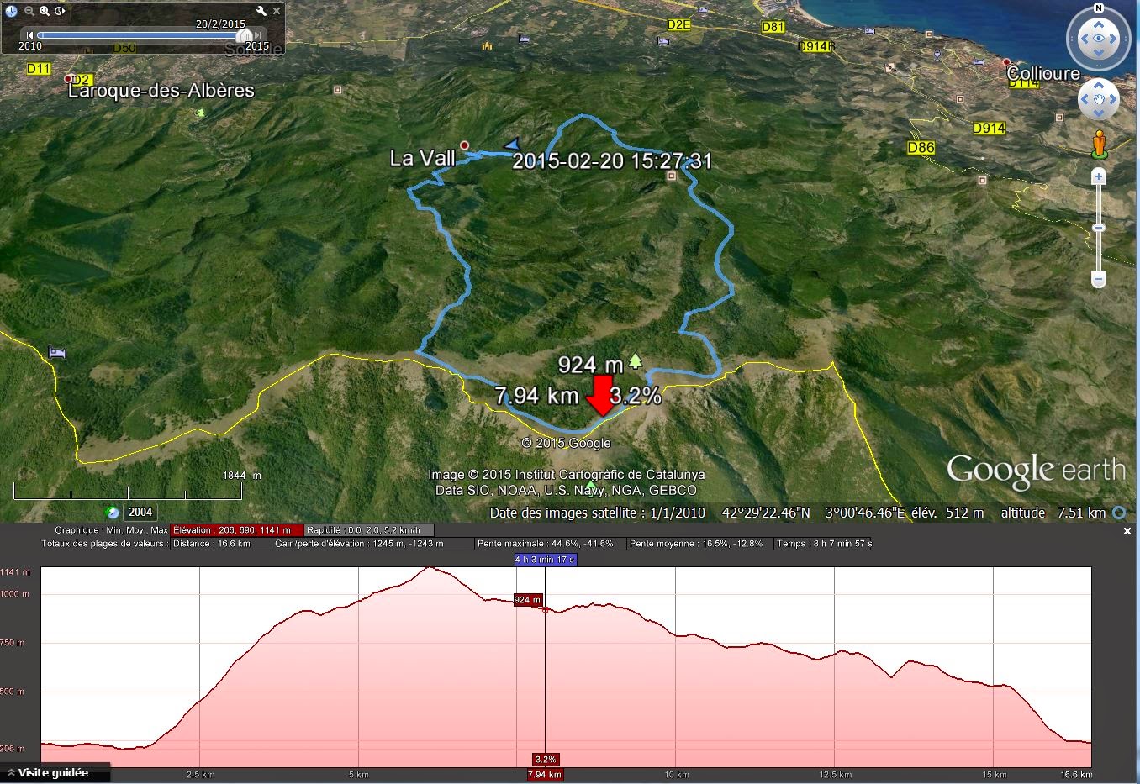The width and height of the screenshot is (1140, 784).
Task: Open time slider options wrench
Action: [x=261, y=11]
